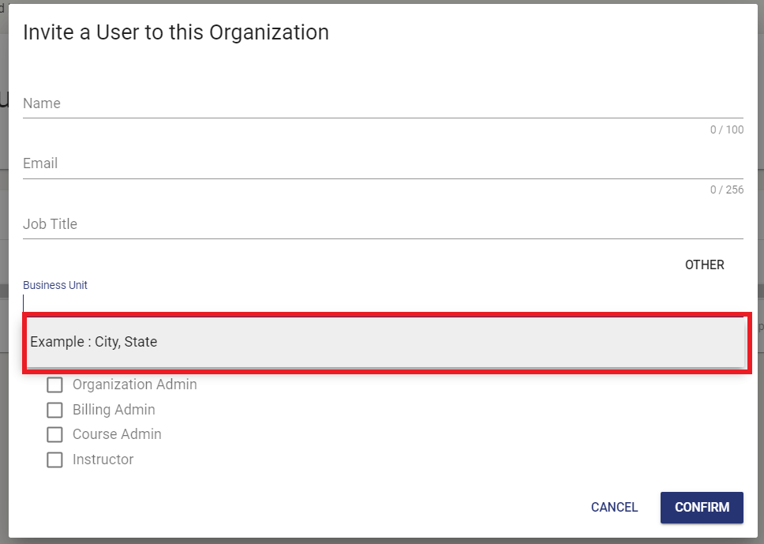This screenshot has height=544, width=764.
Task: Click the 0 / 256 Email character counter
Action: click(x=726, y=189)
